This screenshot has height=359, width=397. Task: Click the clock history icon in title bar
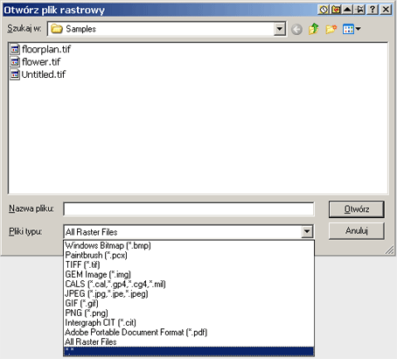tap(324, 10)
